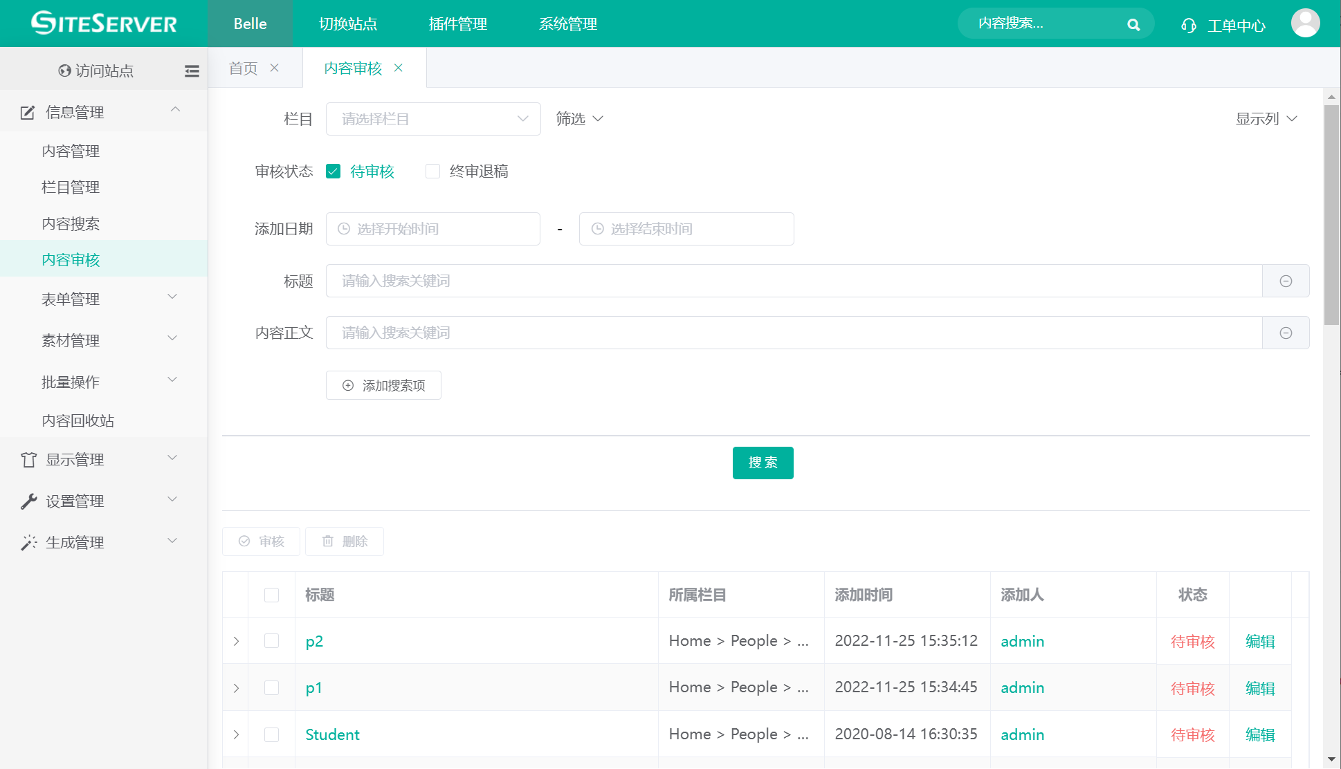Screen dimensions: 1341x769
Task: Click the 信息管理 pencil icon
Action: (x=27, y=111)
